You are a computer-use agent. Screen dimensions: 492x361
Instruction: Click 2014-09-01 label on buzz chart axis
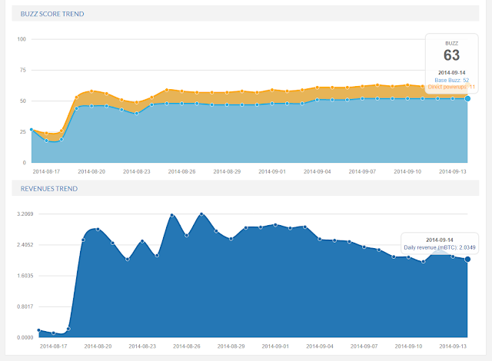click(272, 171)
